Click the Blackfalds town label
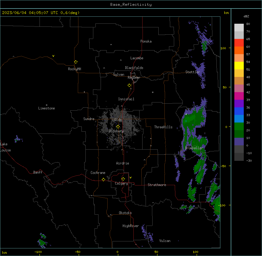 click(x=134, y=68)
